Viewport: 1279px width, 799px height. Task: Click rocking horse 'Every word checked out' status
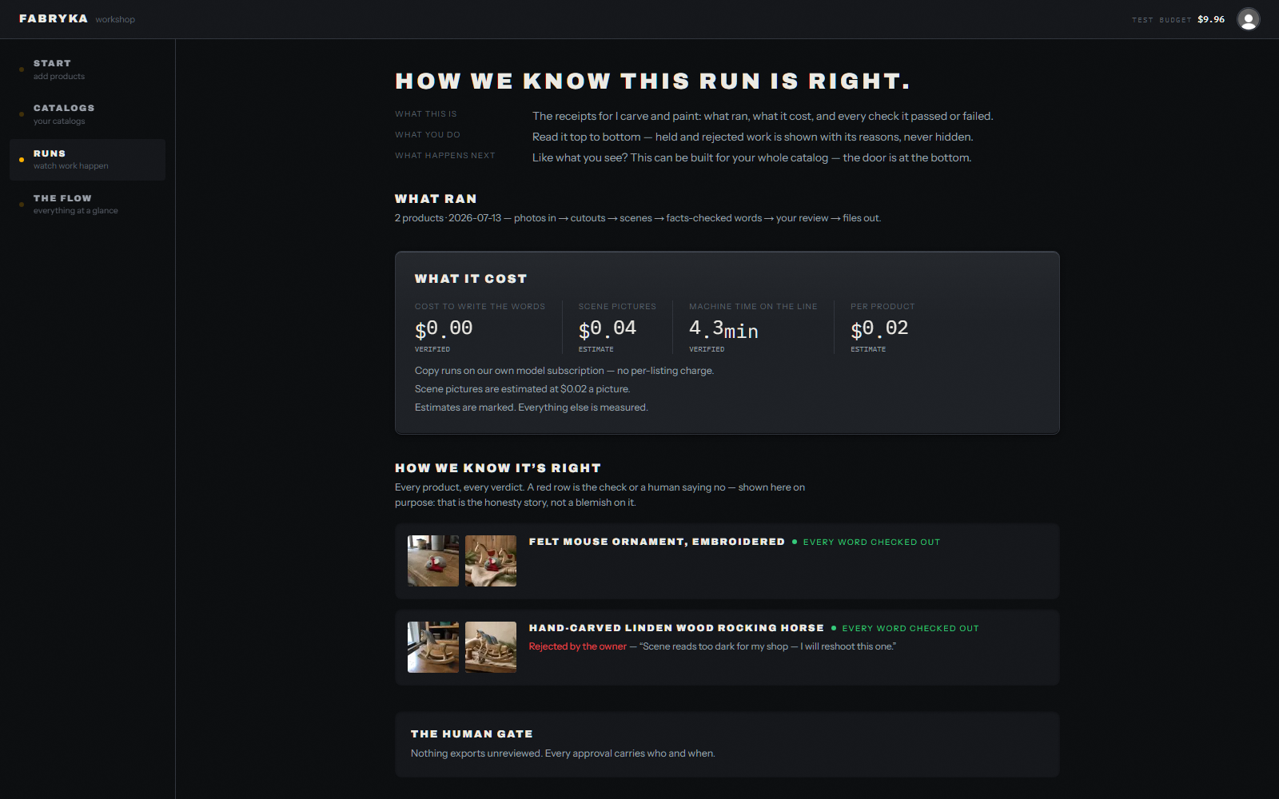tap(910, 628)
